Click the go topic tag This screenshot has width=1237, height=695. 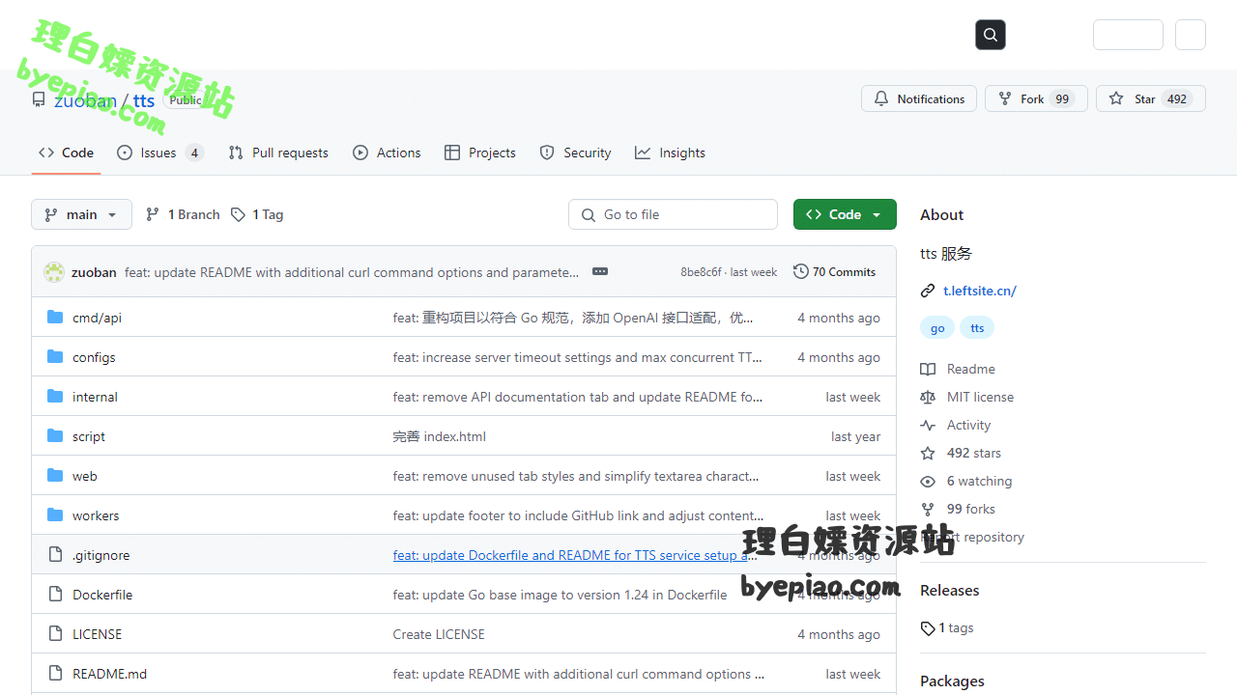point(937,328)
